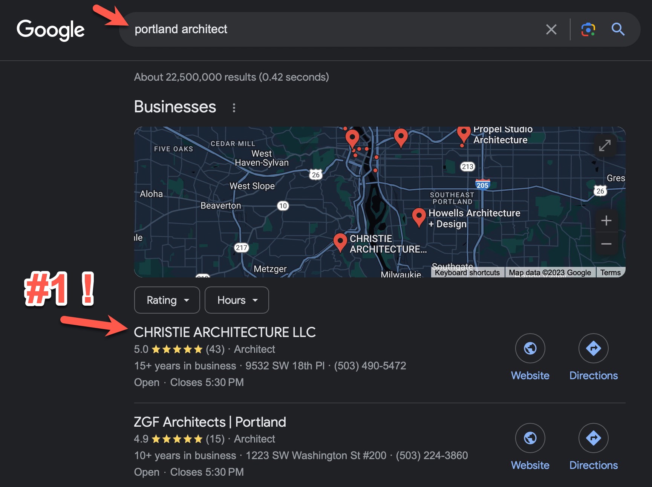Open the Hours filter dropdown
This screenshot has height=487, width=652.
(x=237, y=300)
